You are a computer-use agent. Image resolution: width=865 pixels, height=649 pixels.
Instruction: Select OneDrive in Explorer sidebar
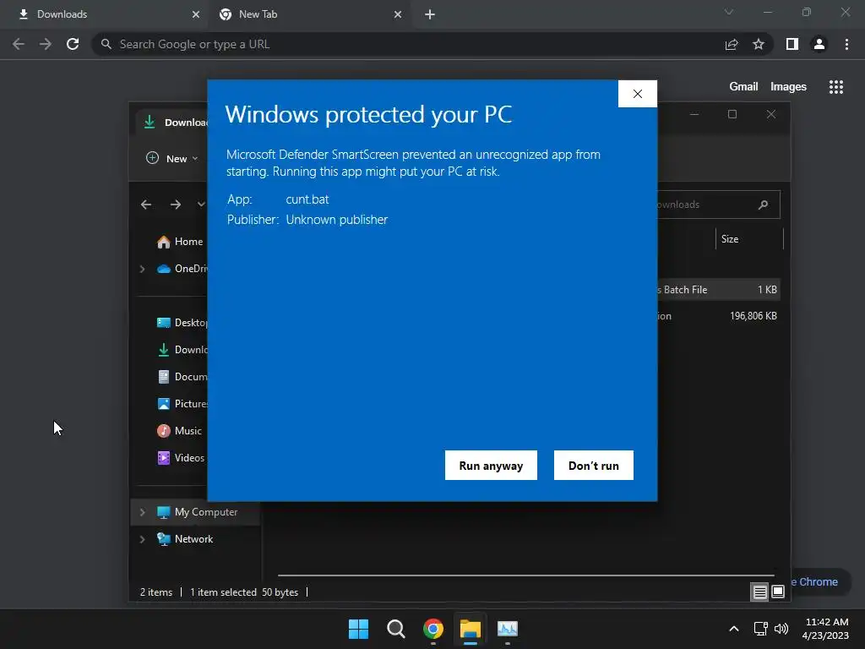tap(182, 269)
